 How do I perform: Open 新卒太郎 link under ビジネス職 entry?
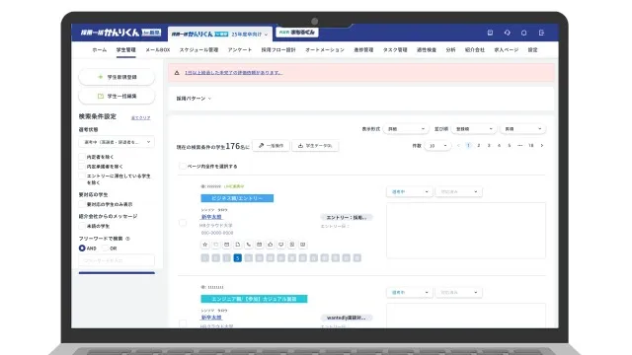211,217
